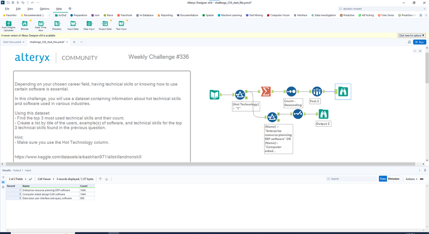Select cell 'Enterprise resource planning ERP software'
The image size is (429, 234).
tap(51, 190)
